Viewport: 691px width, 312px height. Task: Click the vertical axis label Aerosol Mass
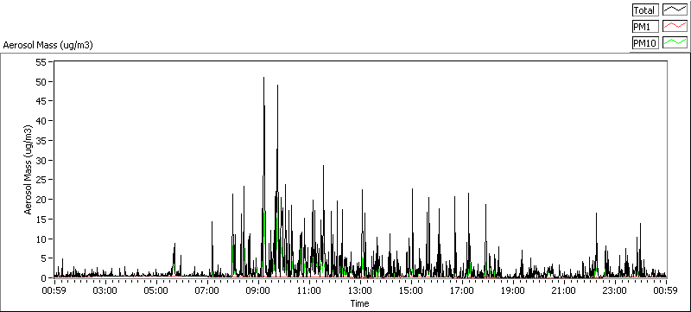tap(29, 169)
